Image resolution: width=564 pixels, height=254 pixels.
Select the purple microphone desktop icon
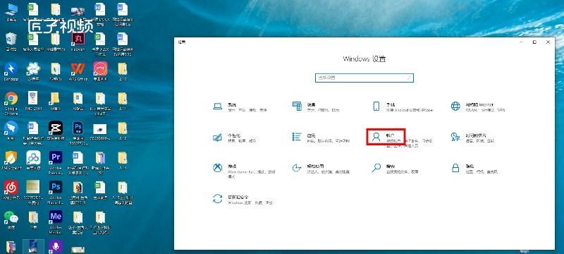pyautogui.click(x=56, y=247)
